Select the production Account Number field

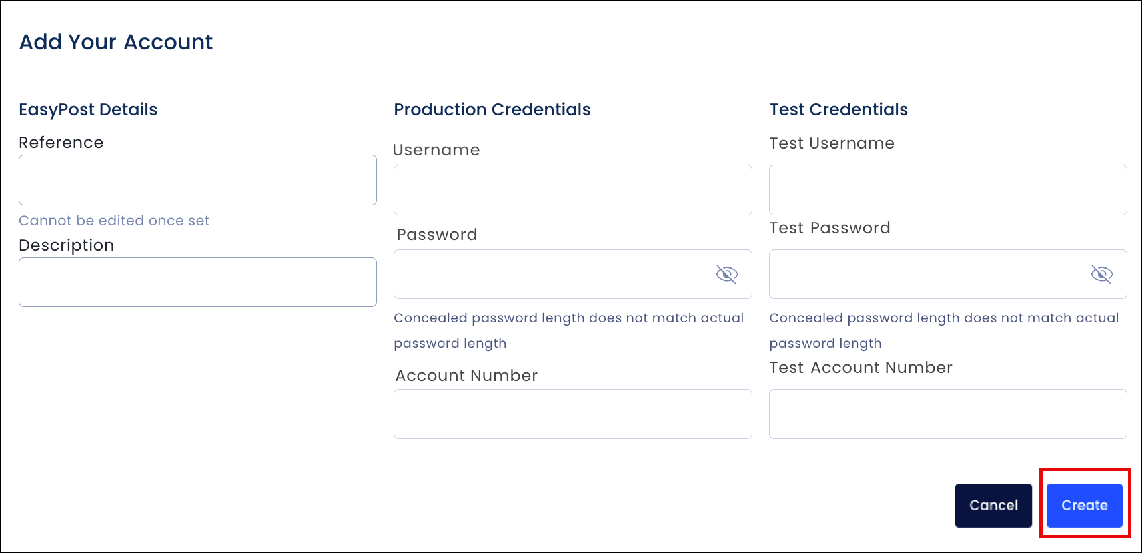point(573,414)
